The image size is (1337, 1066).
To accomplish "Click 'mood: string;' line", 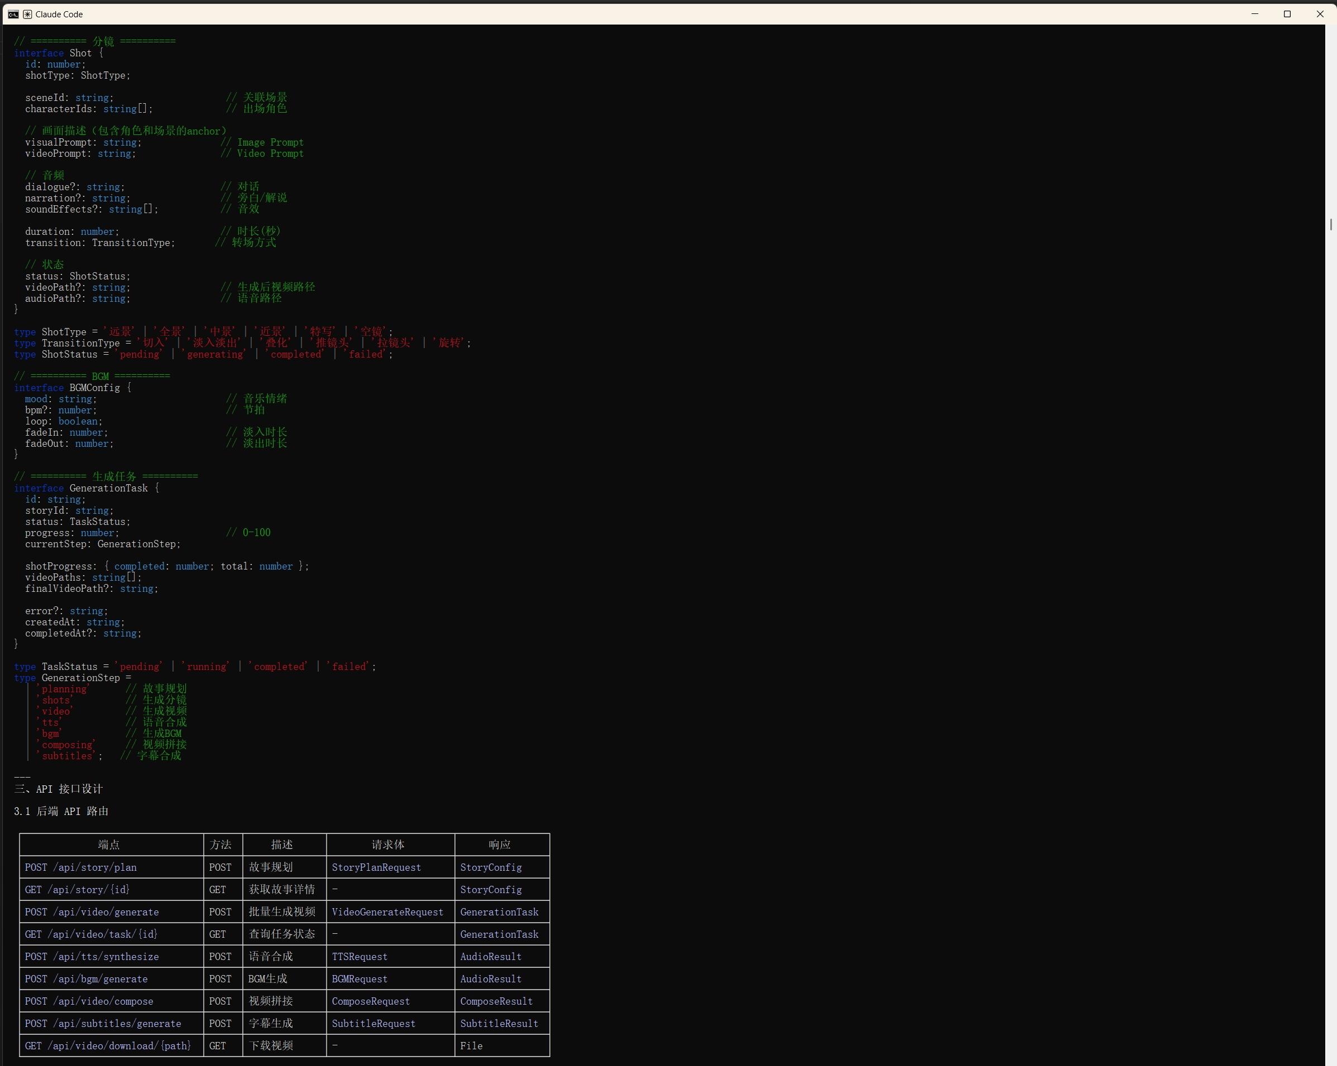I will point(61,399).
